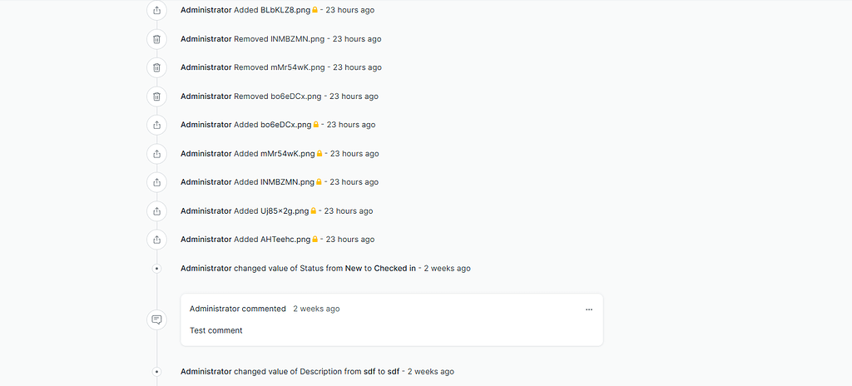
Task: Click the comment bubble icon on the timeline
Action: pos(156,319)
